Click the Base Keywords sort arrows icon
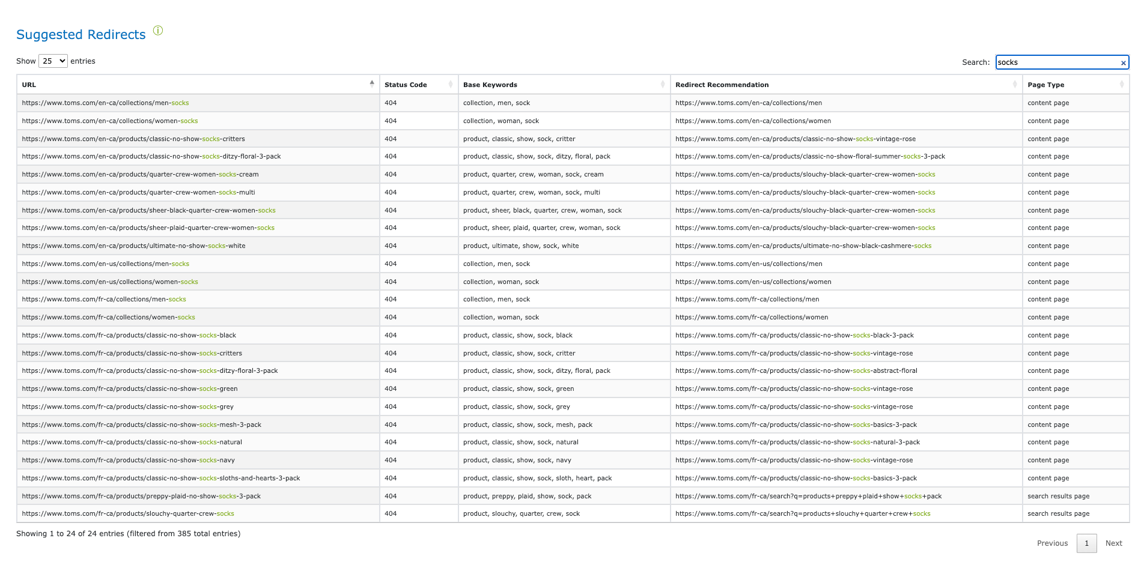Screen dimensions: 1147x568 (663, 85)
